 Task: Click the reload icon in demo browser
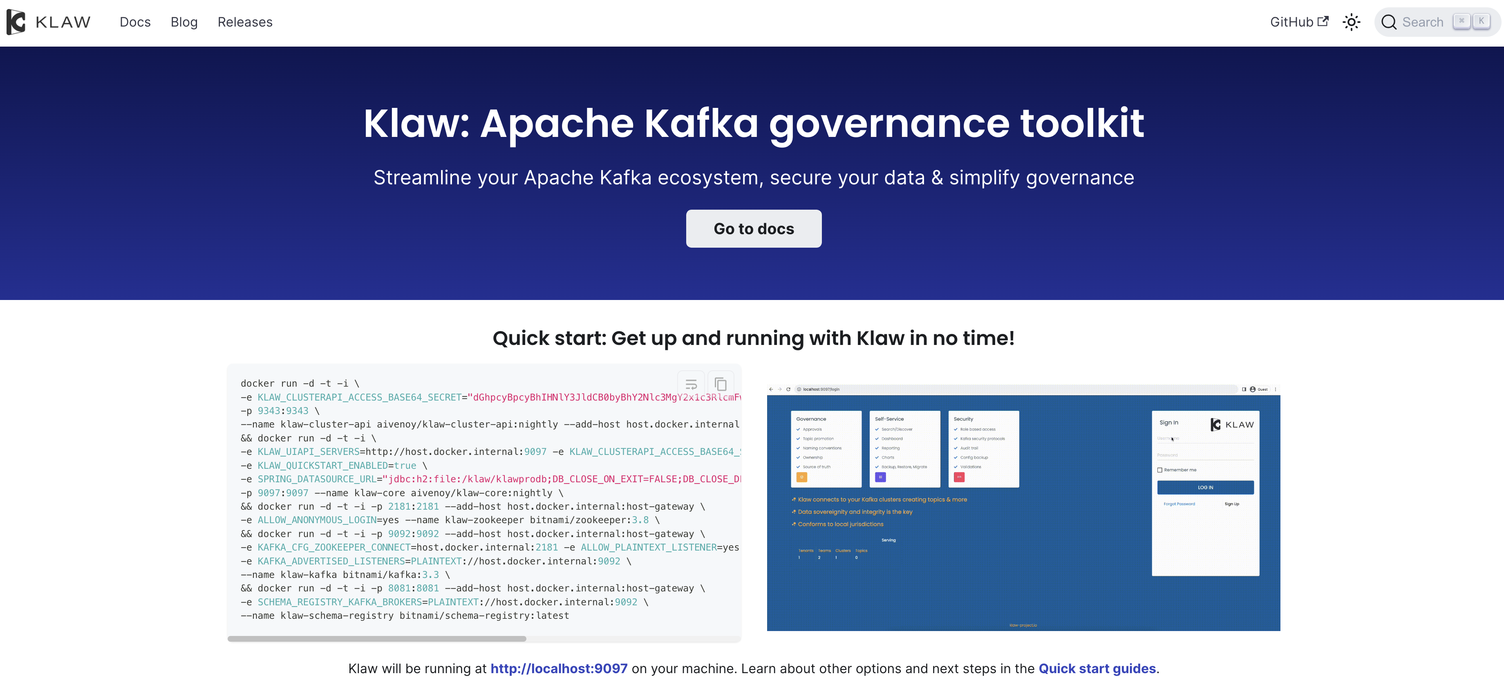click(788, 389)
